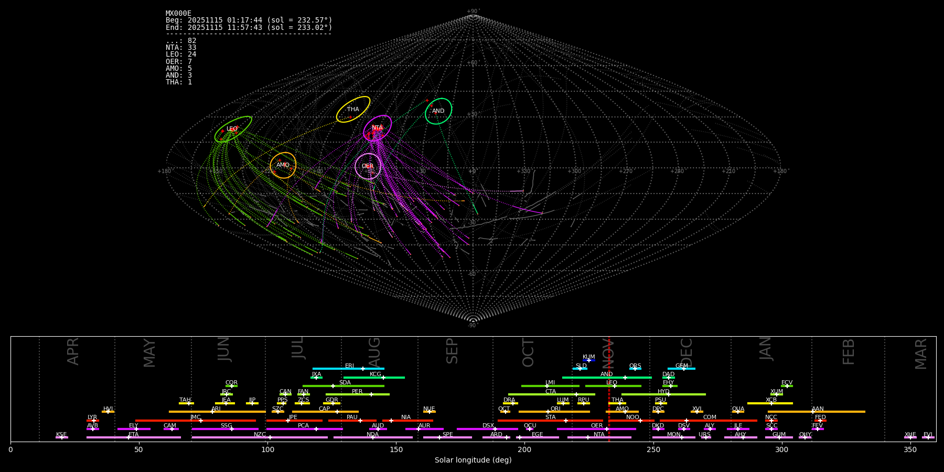Select the 'LEO: 24' legend entry
This screenshot has height=472, width=944.
point(181,55)
